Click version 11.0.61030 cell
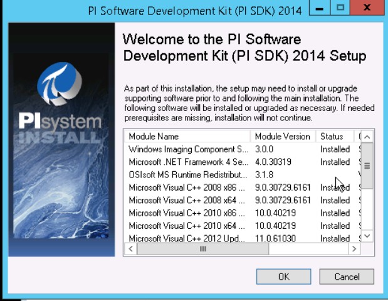Viewport: 388px width, 301px height. pos(275,238)
